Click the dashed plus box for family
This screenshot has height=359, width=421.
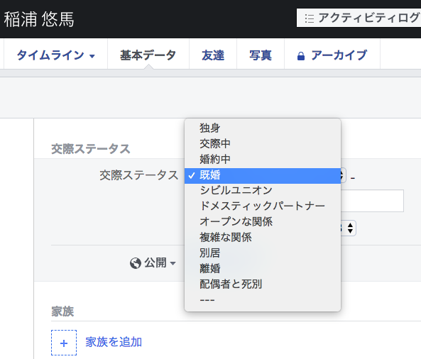coord(64,343)
